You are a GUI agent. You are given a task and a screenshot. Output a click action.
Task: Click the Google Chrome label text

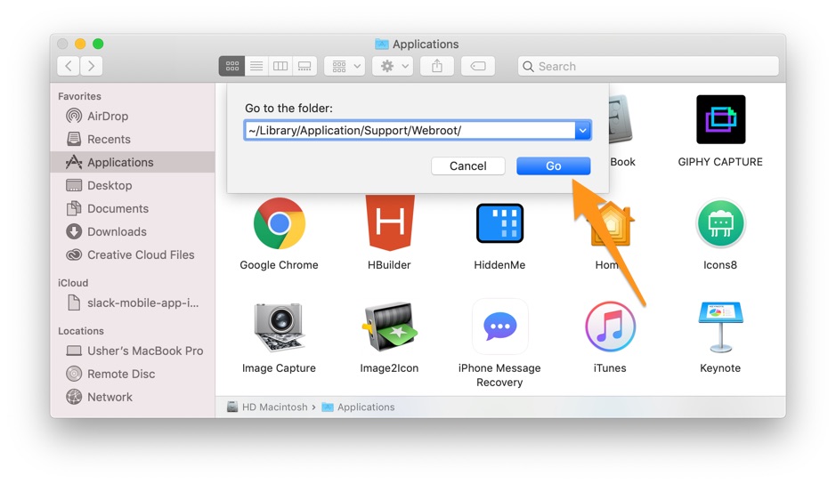coord(279,265)
